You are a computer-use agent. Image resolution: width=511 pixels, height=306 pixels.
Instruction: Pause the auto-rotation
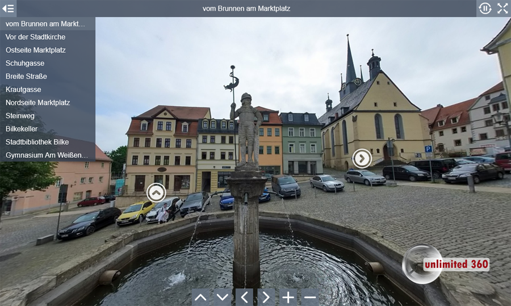[485, 9]
